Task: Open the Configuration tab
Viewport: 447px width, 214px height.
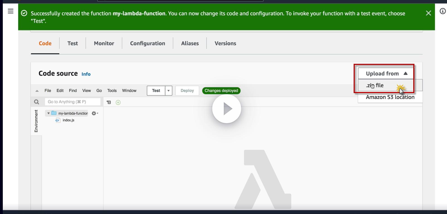Action: [x=147, y=43]
